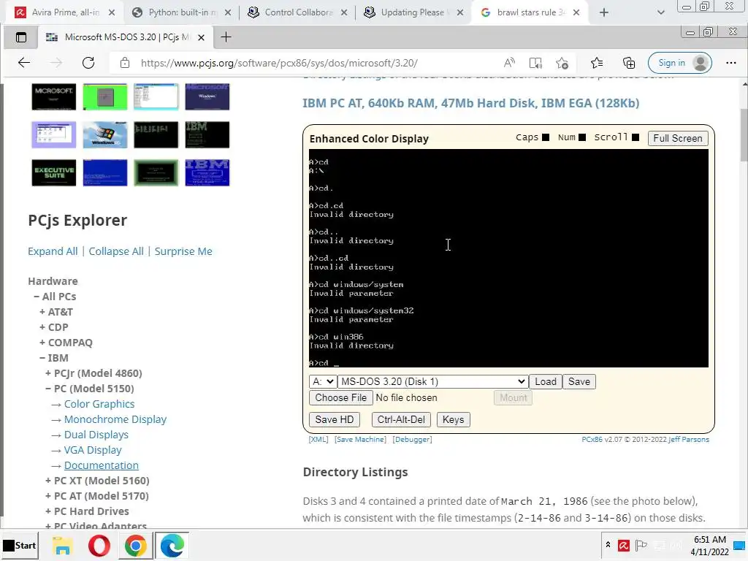Image resolution: width=748 pixels, height=561 pixels.
Task: View site information lock icon
Action: 124,63
